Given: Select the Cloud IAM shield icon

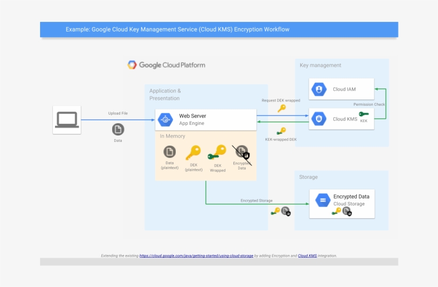Looking at the screenshot, I should point(319,89).
